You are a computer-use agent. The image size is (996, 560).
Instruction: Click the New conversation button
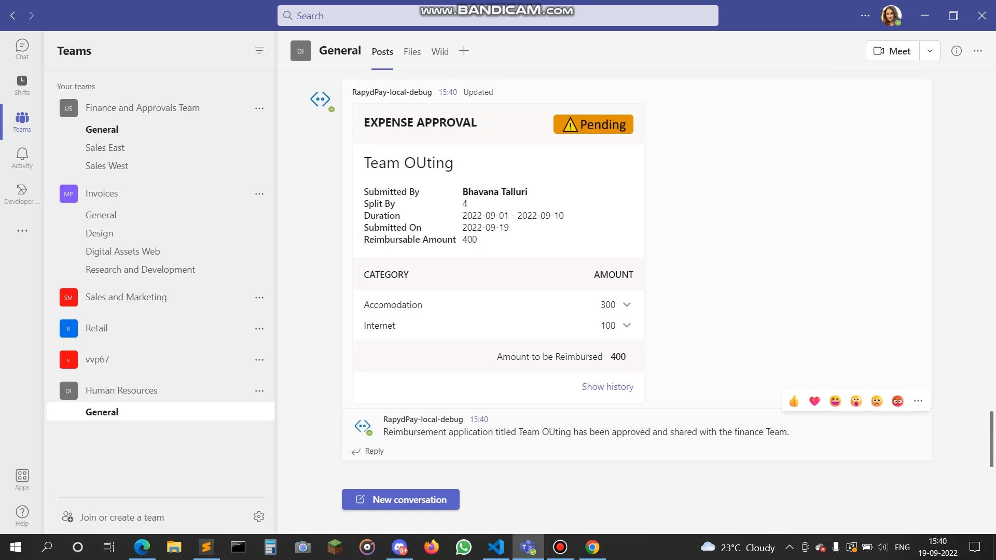(x=400, y=499)
